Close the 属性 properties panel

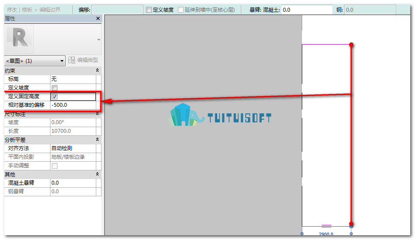pyautogui.click(x=98, y=18)
